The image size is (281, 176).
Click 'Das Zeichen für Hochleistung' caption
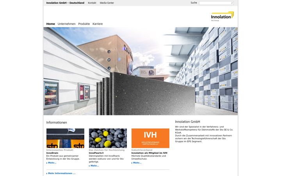pyautogui.click(x=107, y=150)
